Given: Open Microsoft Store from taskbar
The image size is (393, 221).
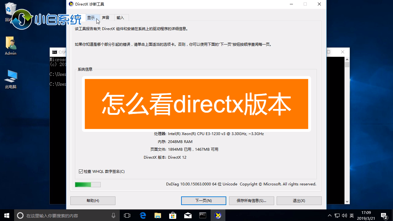Looking at the screenshot, I should click(x=173, y=215).
